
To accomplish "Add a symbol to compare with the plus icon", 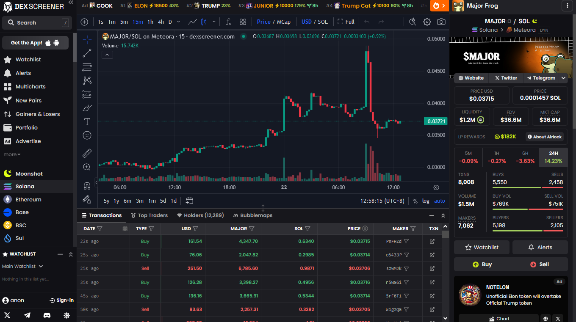I will pyautogui.click(x=84, y=22).
